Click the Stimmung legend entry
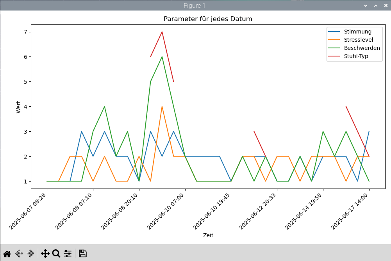The width and height of the screenshot is (391, 261). [x=357, y=32]
